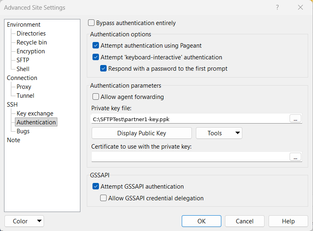Enable Bypass authentication entirely checkbox

[91, 23]
